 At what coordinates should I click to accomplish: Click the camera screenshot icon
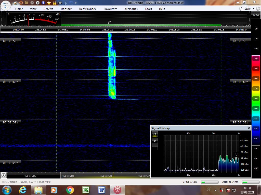[60, 3]
